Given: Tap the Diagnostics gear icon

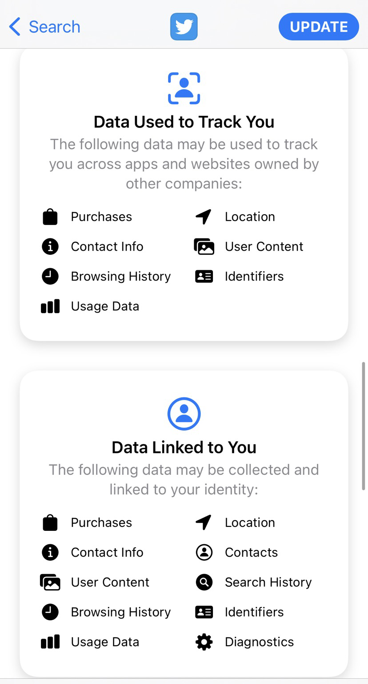Looking at the screenshot, I should 204,642.
